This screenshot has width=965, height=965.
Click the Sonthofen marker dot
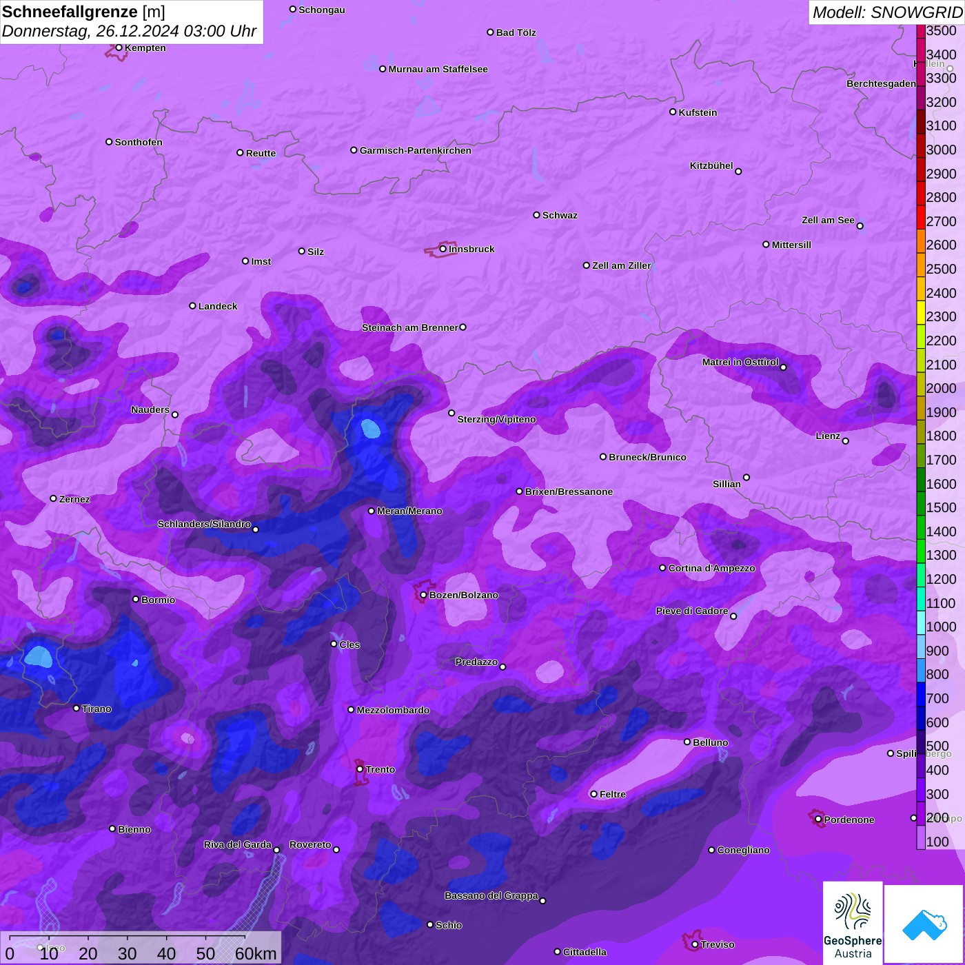109,142
